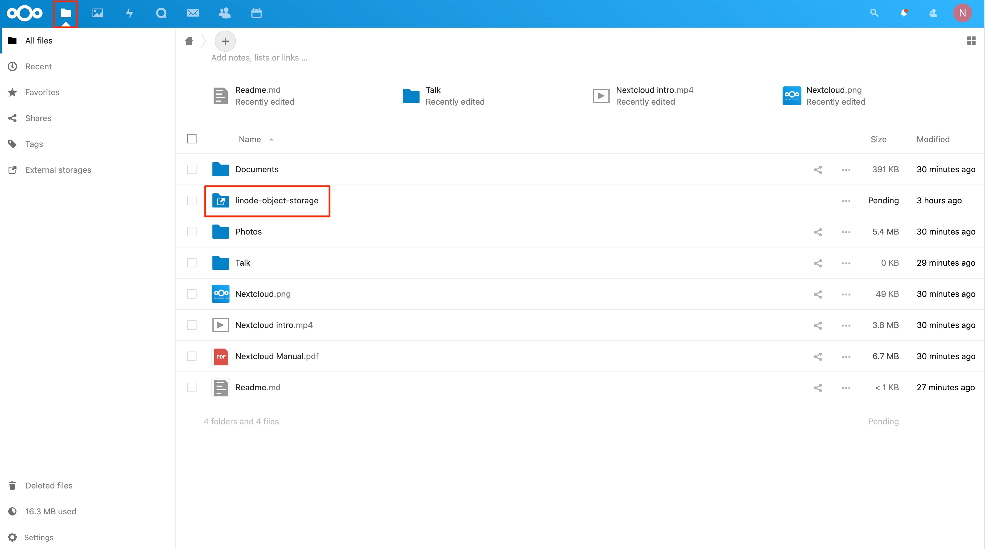Toggle checkbox for Documents folder
Viewport: 985px width, 549px height.
(x=192, y=169)
